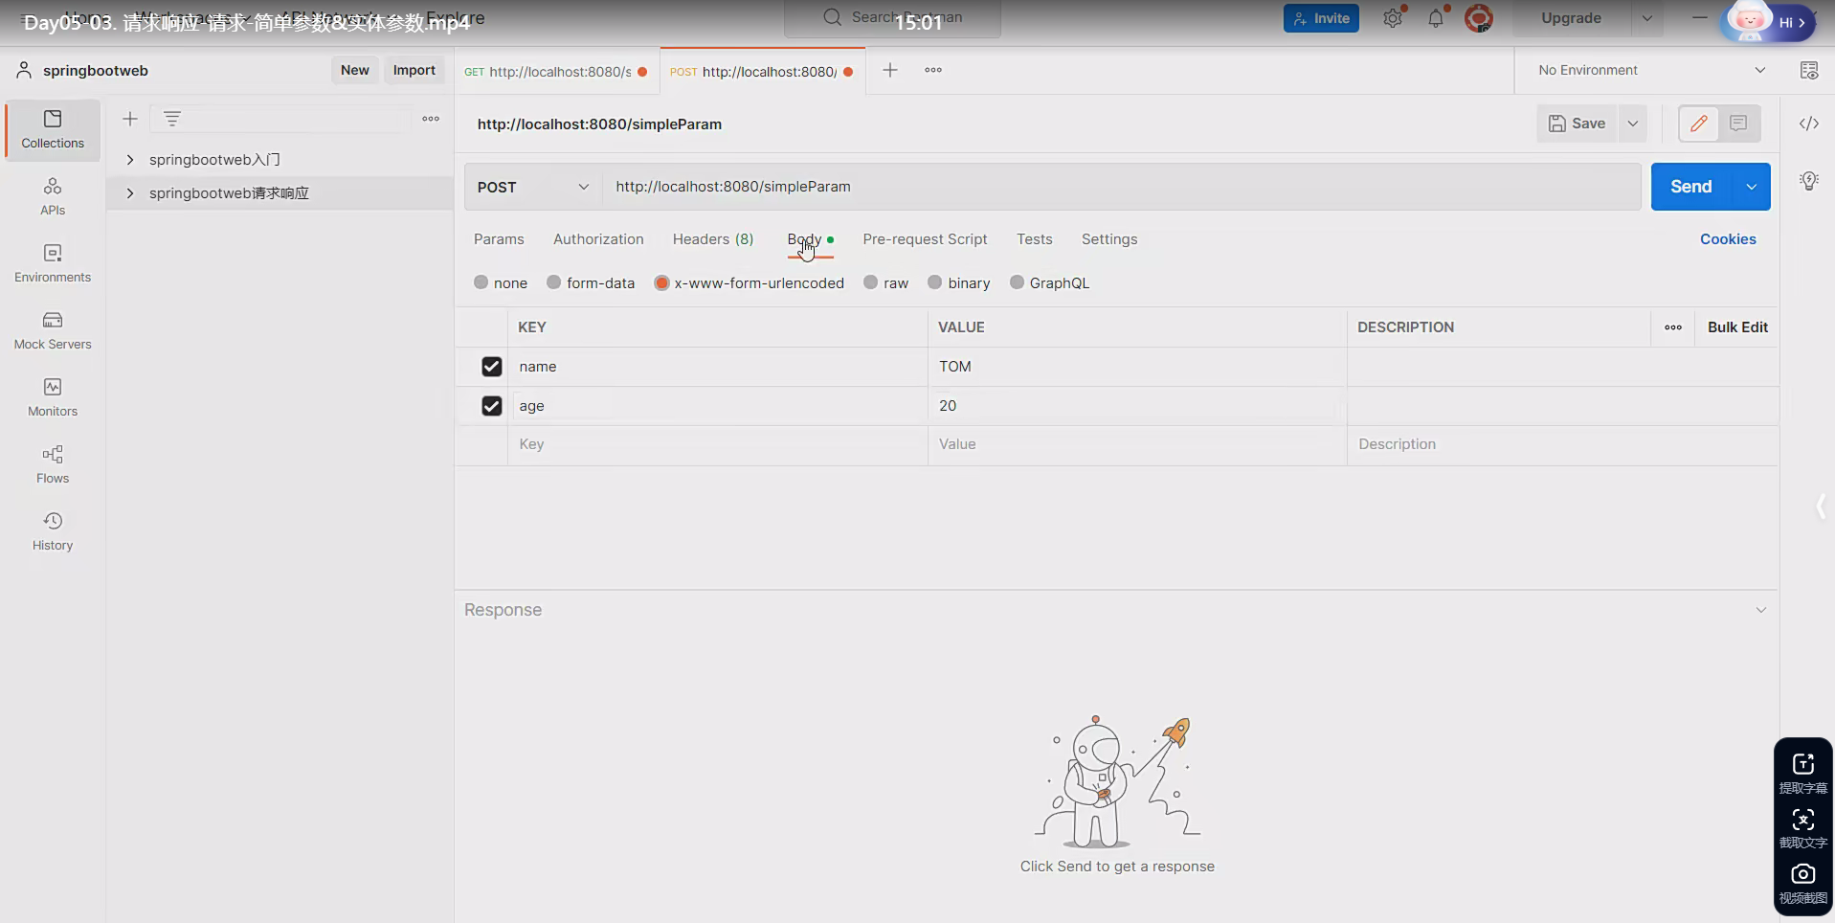Expand the springbootweb入门 collection
The width and height of the screenshot is (1835, 923).
130,160
